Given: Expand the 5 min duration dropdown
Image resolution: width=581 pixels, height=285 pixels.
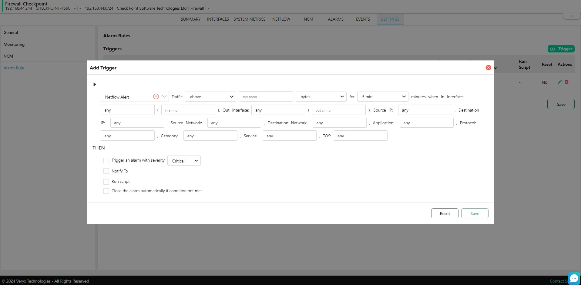Looking at the screenshot, I should tap(383, 97).
